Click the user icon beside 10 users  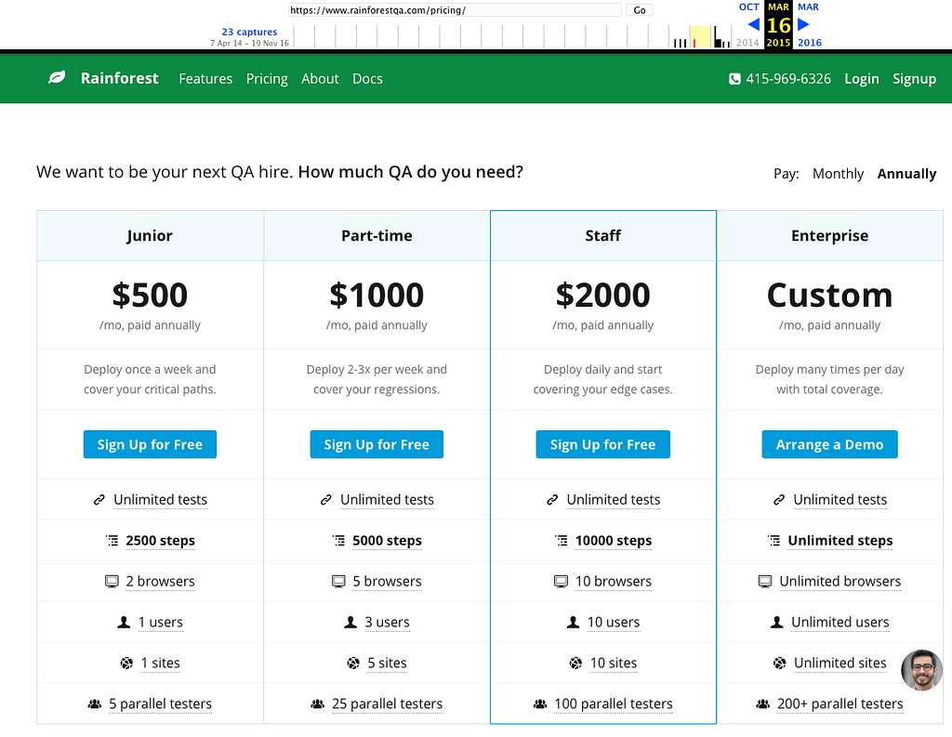573,623
